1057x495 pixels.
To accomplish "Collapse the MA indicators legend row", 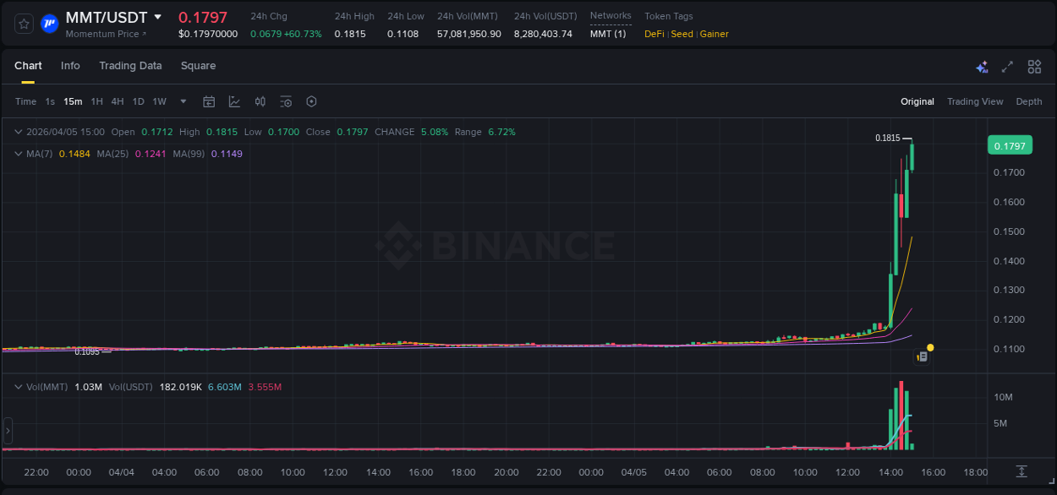I will coord(18,153).
